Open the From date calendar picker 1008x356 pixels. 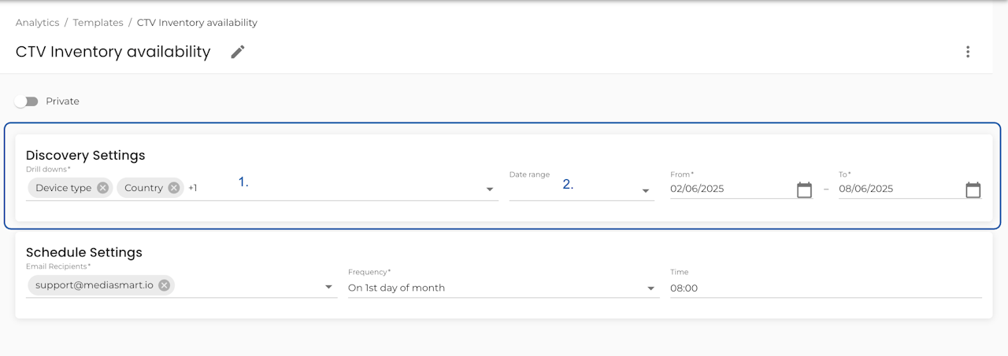[804, 189]
